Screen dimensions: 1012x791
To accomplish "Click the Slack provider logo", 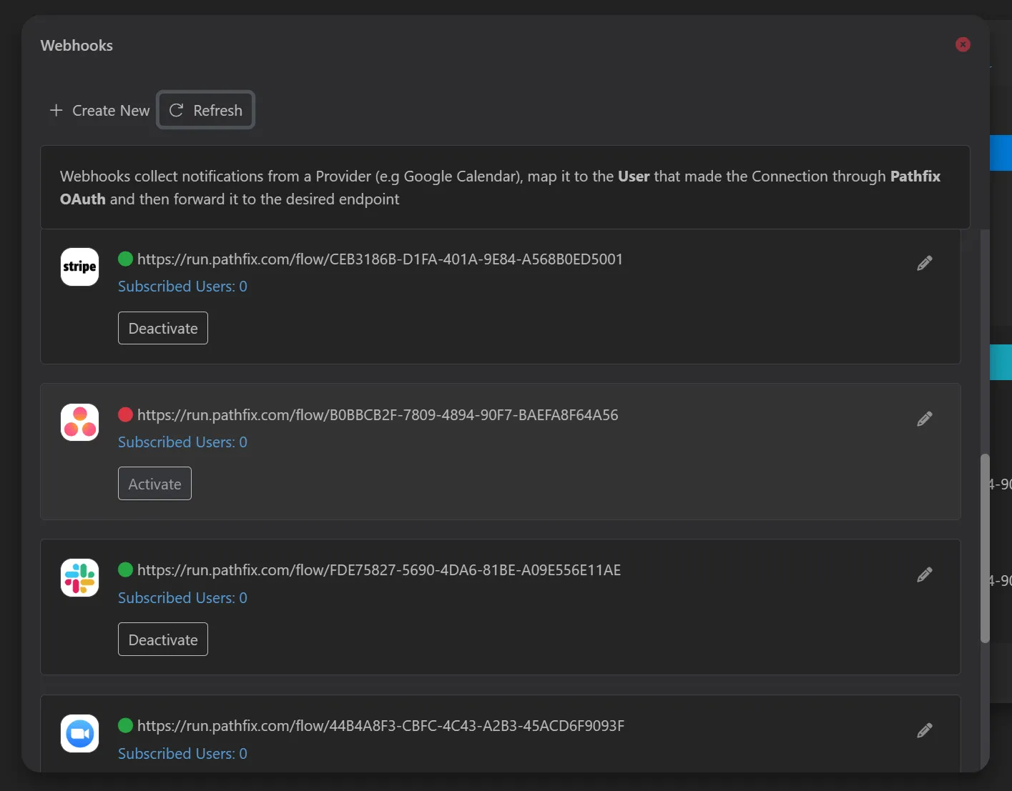I will click(80, 577).
